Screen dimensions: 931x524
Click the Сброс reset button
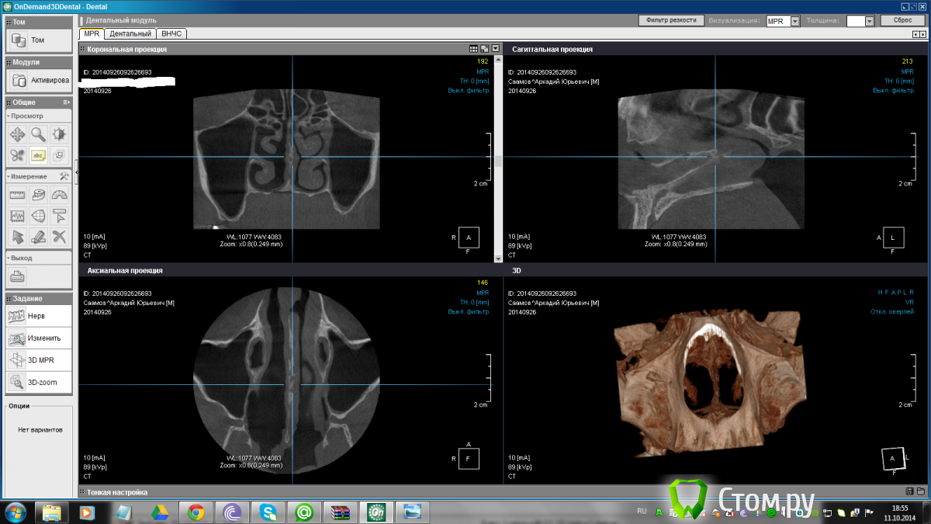tap(902, 20)
